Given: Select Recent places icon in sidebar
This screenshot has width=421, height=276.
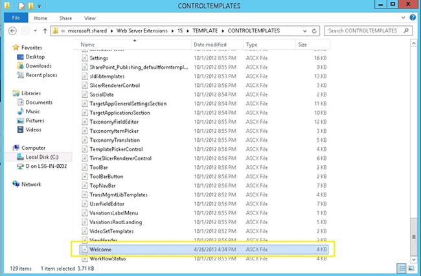Looking at the screenshot, I should [20, 75].
